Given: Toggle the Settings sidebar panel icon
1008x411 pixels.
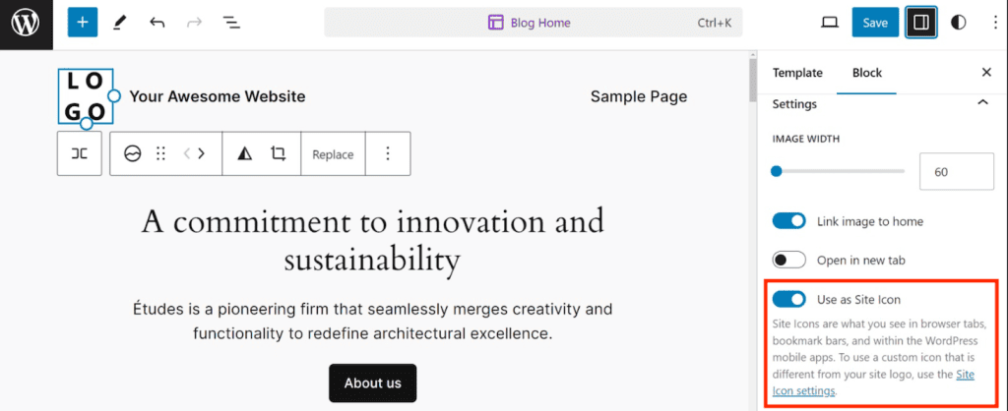Looking at the screenshot, I should (x=922, y=23).
